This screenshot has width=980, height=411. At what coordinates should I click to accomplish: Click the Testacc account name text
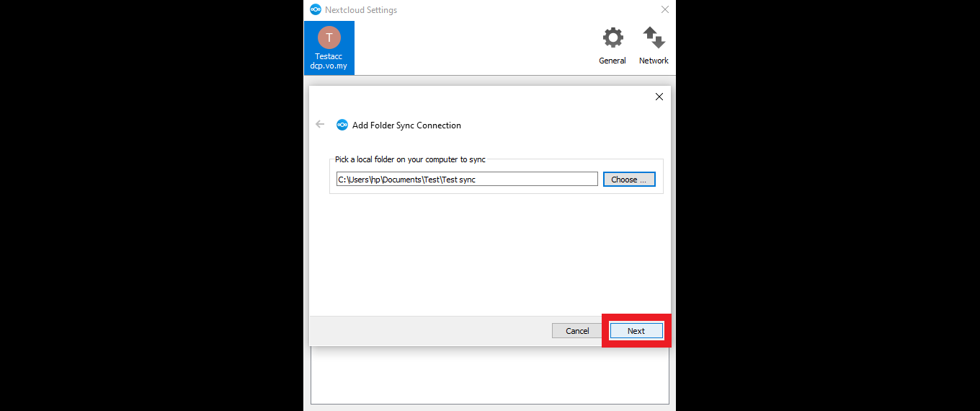329,56
